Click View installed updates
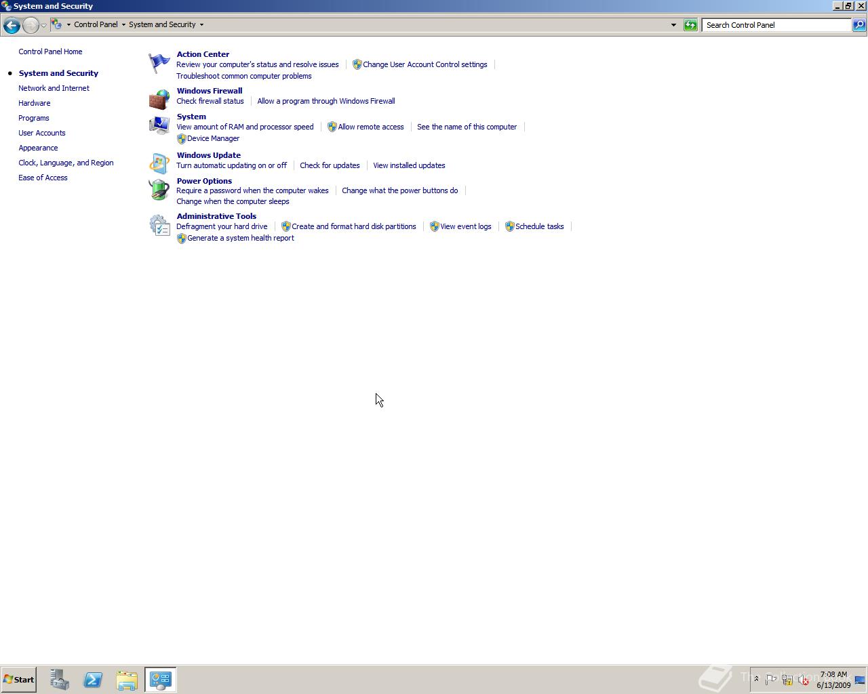This screenshot has height=694, width=868. coord(409,165)
